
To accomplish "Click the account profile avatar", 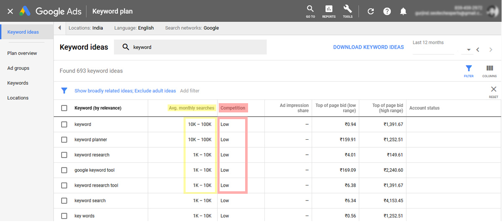I will [492, 11].
